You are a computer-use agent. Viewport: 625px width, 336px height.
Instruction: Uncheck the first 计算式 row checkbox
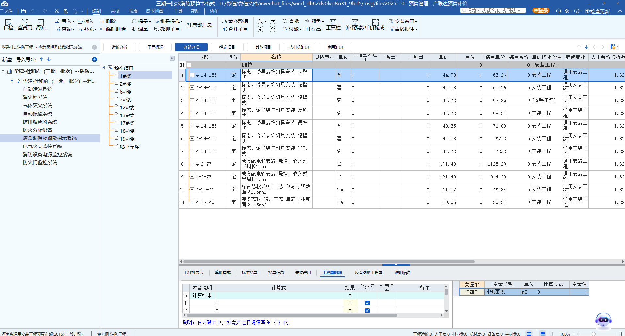[x=367, y=303]
